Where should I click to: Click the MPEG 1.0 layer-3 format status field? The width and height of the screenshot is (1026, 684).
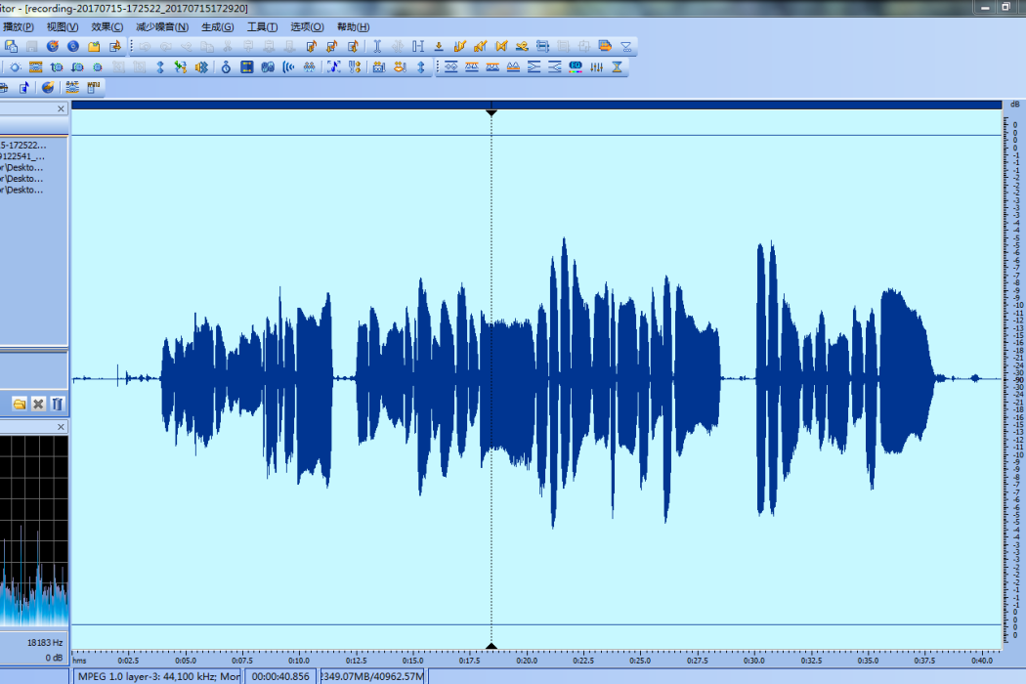157,676
